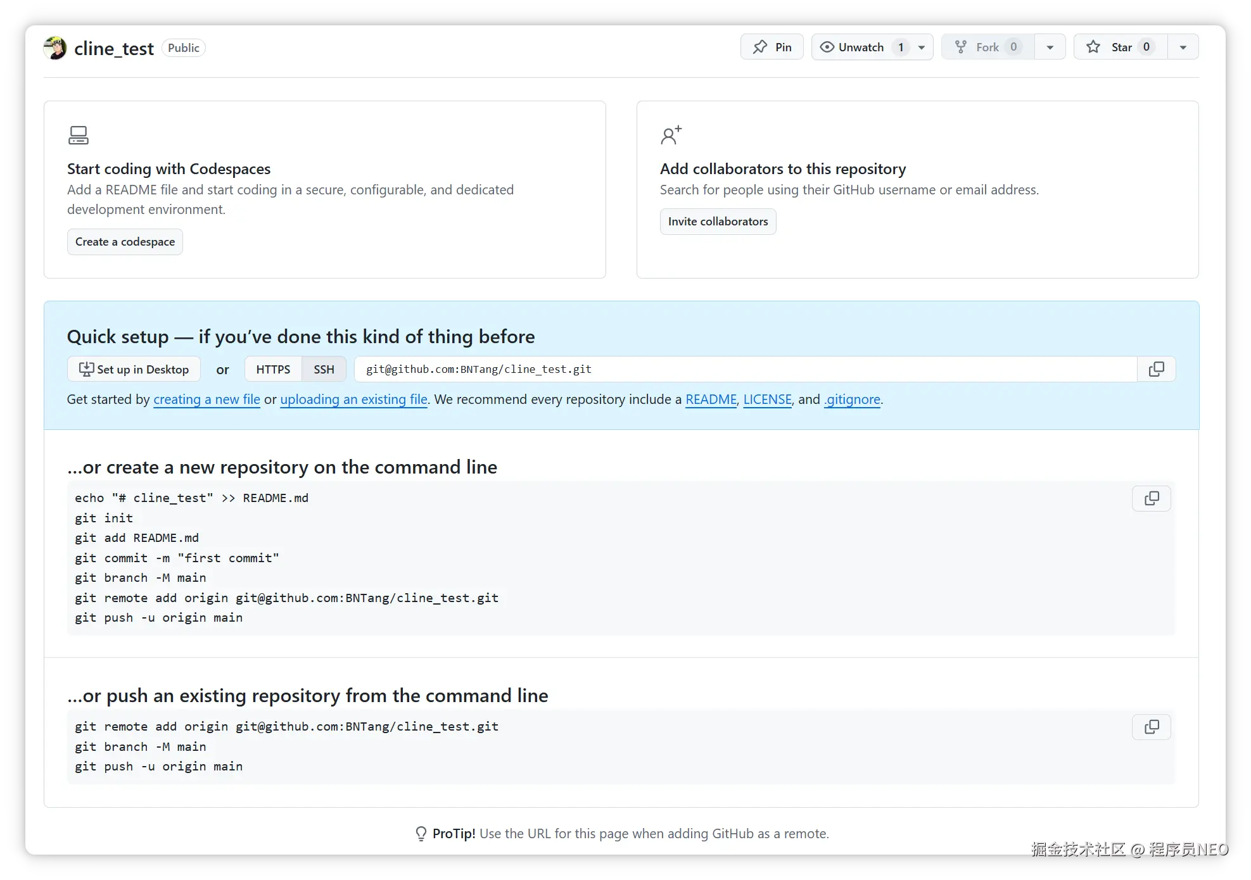Click the Codespaces computer icon
The image size is (1251, 880).
coord(79,135)
